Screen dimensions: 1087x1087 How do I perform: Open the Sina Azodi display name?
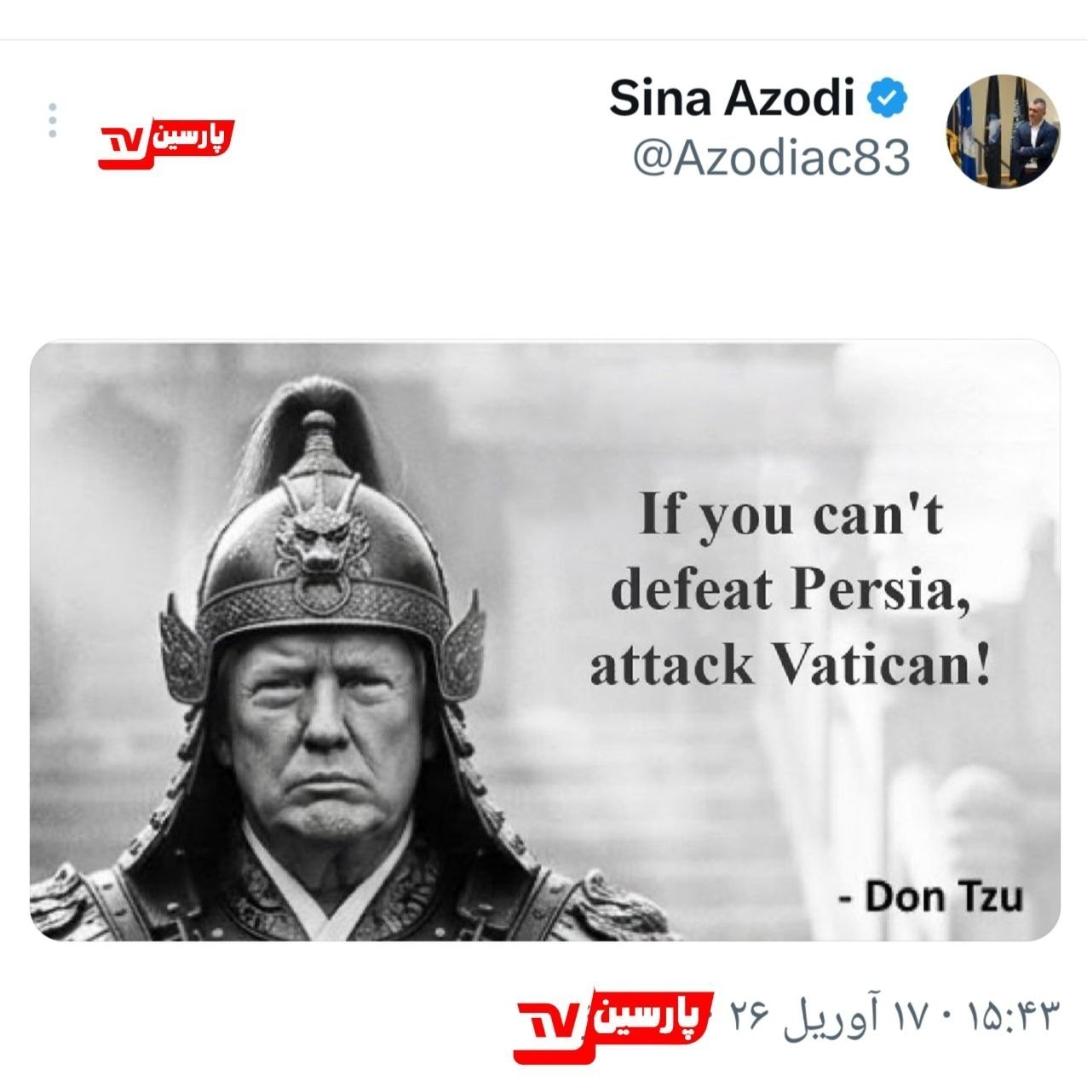pyautogui.click(x=731, y=98)
